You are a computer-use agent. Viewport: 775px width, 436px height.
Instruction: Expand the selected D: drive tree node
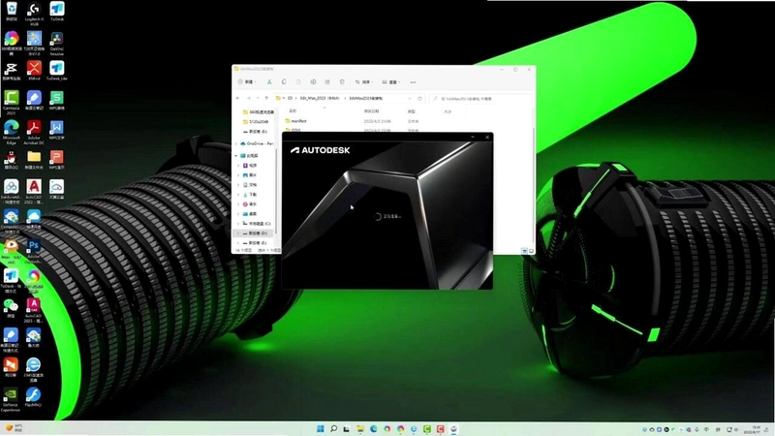[x=238, y=233]
